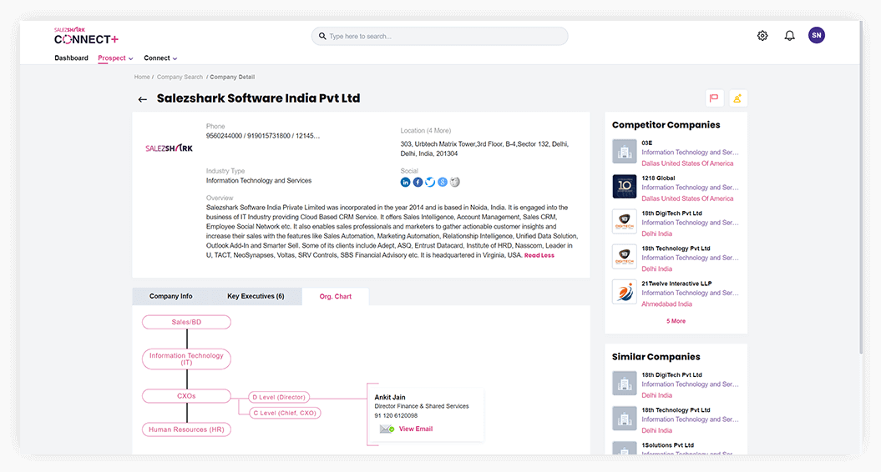
Task: Select the Org. Chart tab
Action: (x=336, y=296)
